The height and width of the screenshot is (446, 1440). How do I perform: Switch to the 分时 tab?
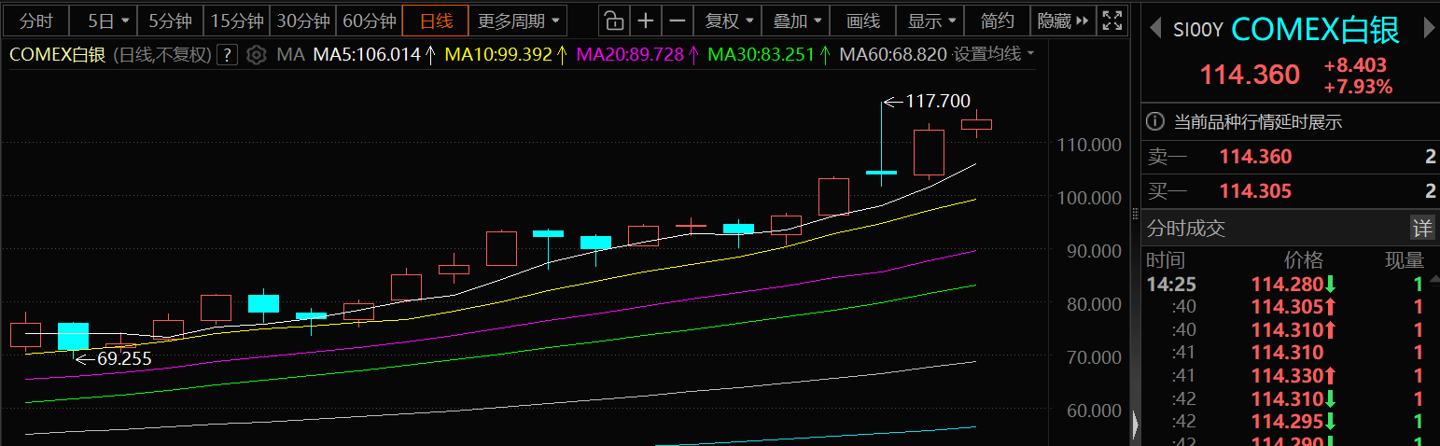pos(36,21)
